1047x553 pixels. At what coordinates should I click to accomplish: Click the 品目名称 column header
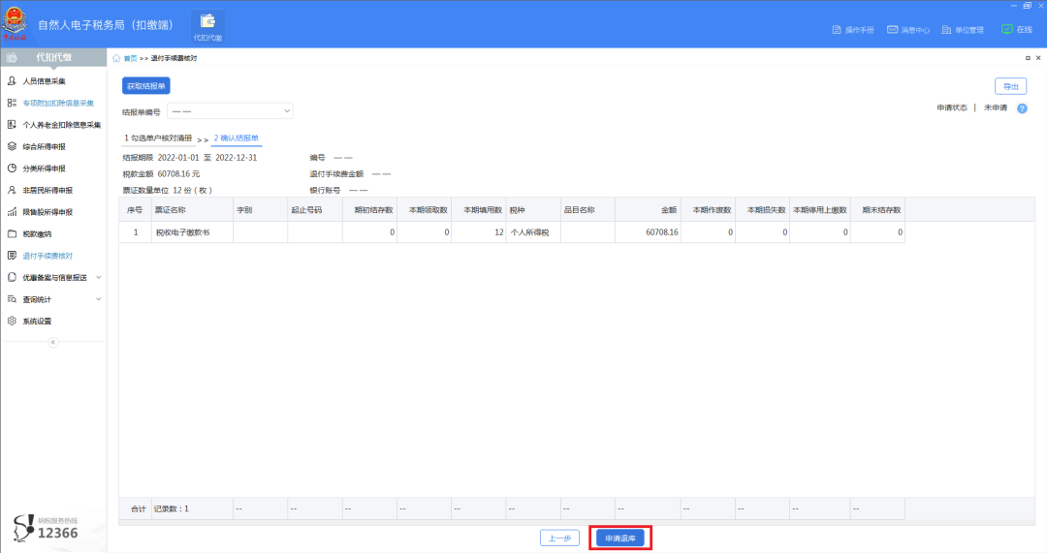coord(588,209)
